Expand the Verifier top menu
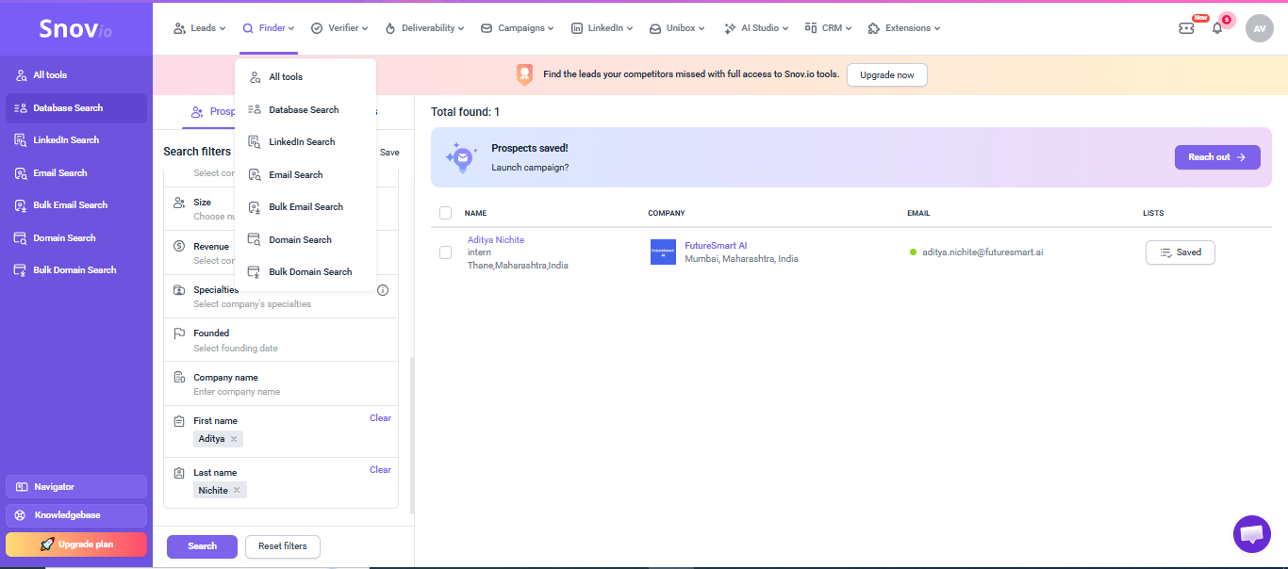The image size is (1288, 569). tap(339, 28)
